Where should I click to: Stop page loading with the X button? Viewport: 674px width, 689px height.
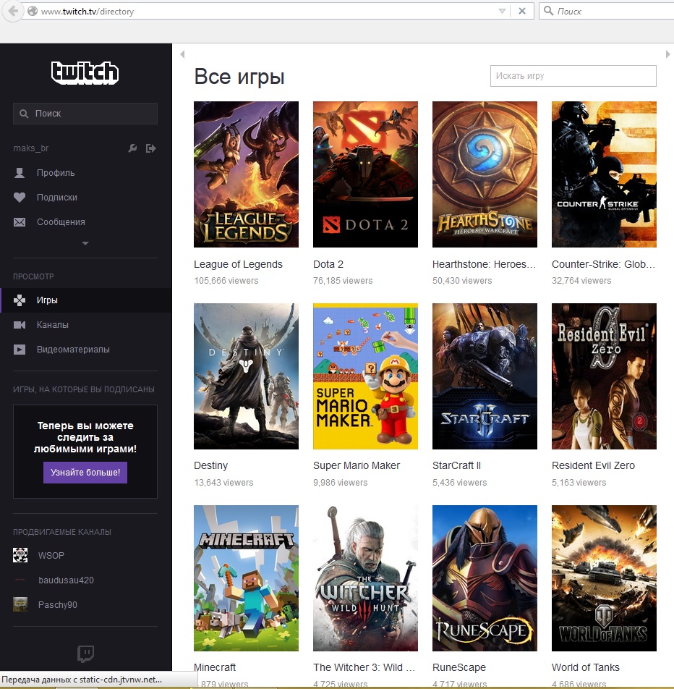click(x=522, y=11)
